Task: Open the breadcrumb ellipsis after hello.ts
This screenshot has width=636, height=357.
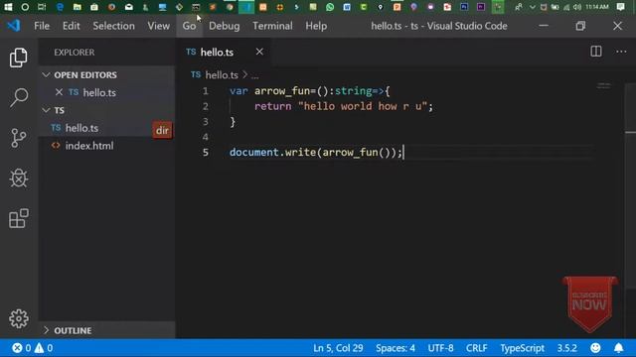Action: [254, 75]
